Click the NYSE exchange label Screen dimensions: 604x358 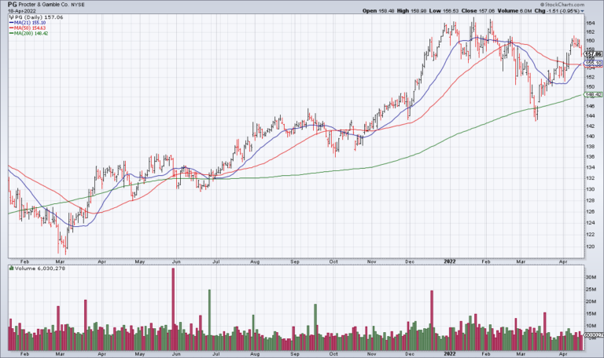coord(78,5)
